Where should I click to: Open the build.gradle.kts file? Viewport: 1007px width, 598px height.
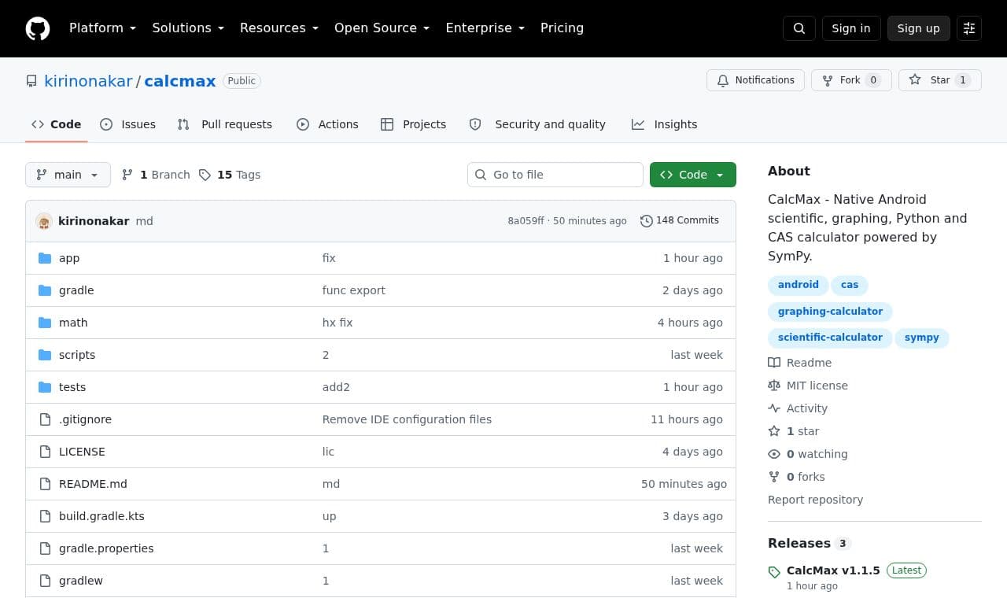pos(101,516)
